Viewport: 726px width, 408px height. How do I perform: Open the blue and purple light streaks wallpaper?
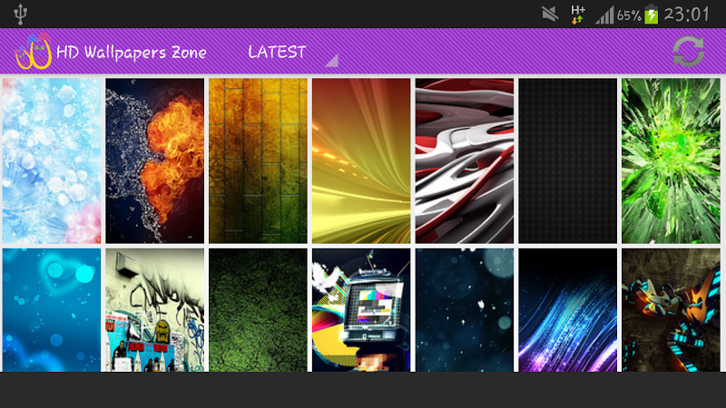pyautogui.click(x=568, y=310)
